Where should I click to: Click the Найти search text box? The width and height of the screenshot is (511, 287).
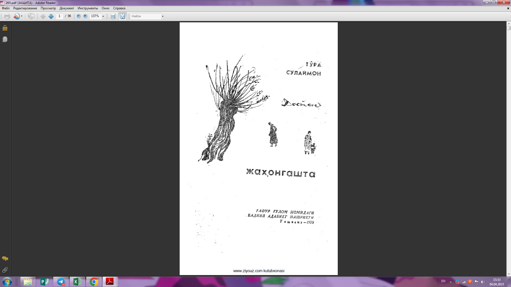(x=145, y=16)
